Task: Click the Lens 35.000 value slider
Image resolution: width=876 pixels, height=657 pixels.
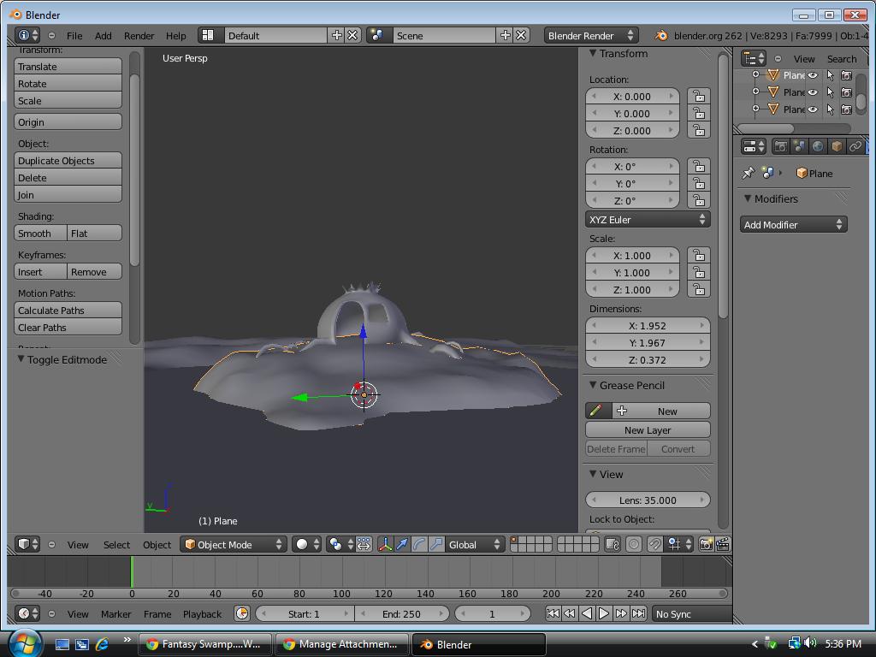Action: tap(648, 500)
